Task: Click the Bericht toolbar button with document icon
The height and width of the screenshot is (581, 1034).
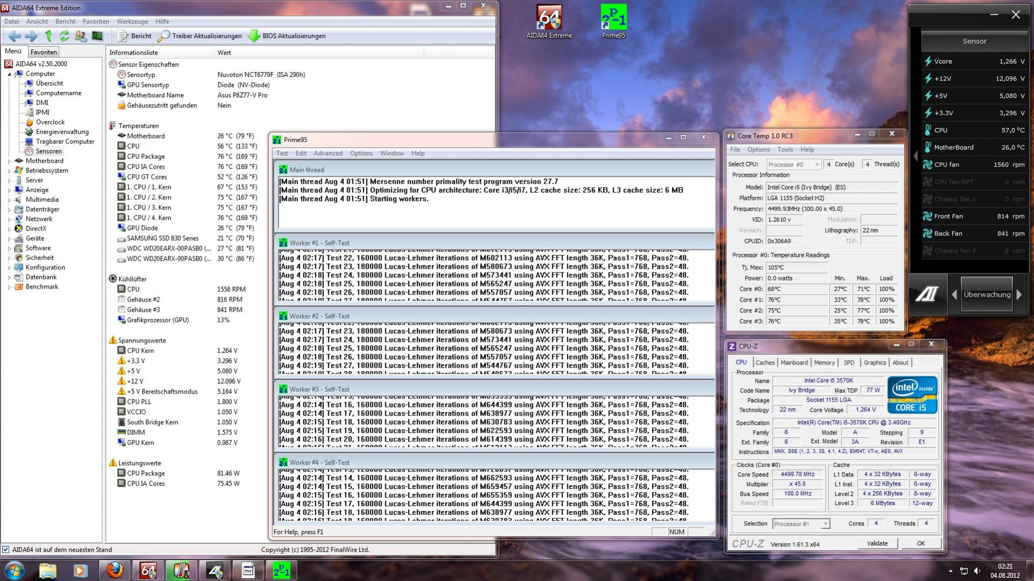Action: point(135,36)
